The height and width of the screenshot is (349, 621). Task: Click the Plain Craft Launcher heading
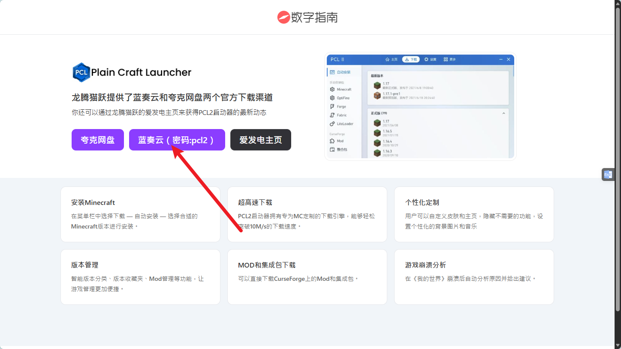click(141, 72)
